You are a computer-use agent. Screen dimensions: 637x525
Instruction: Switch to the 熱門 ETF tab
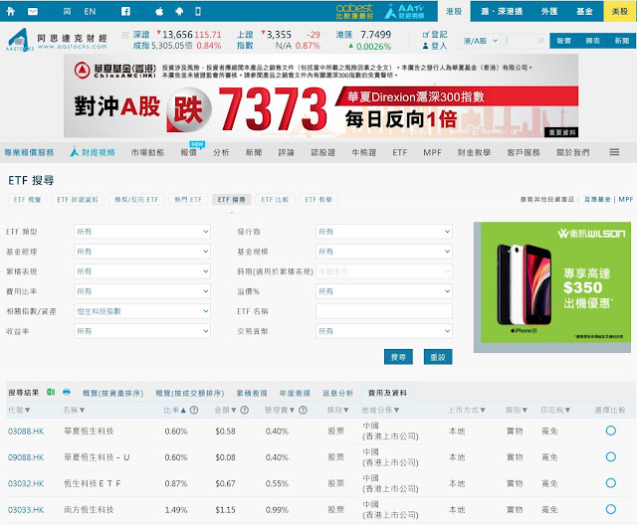tap(188, 200)
